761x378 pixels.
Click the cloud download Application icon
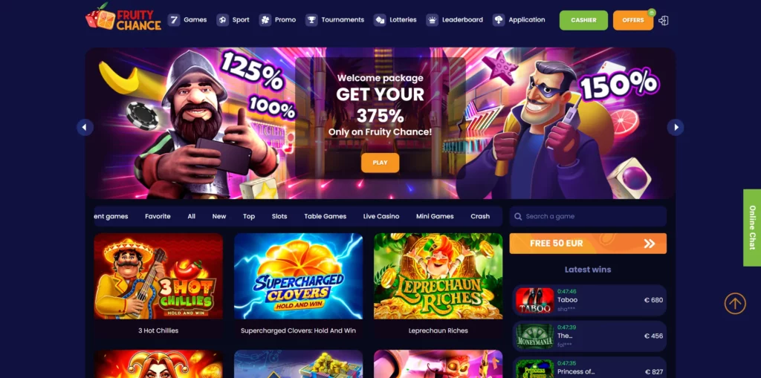[x=499, y=20]
